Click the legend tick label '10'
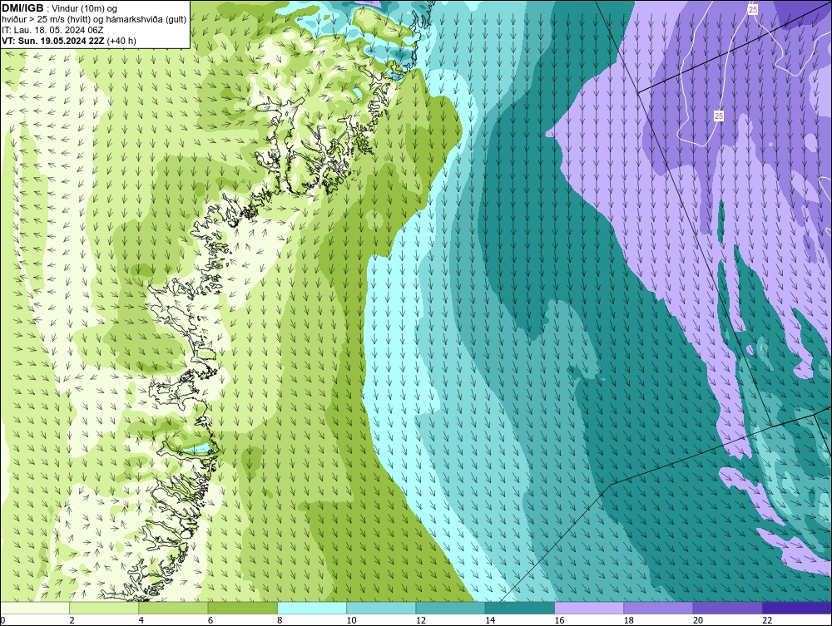 pos(351,620)
